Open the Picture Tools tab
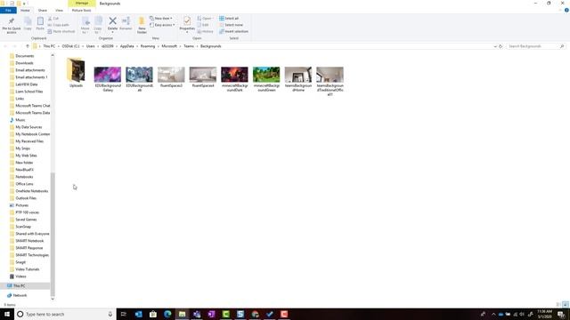Screen dimensions: 570x320 pos(81,10)
